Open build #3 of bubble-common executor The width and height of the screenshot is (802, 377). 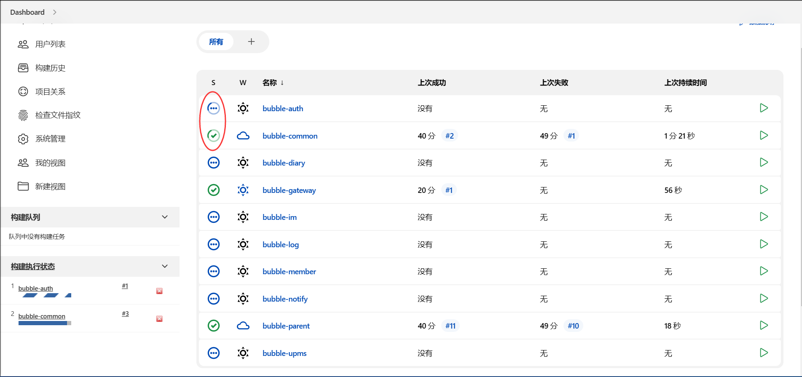tap(125, 313)
